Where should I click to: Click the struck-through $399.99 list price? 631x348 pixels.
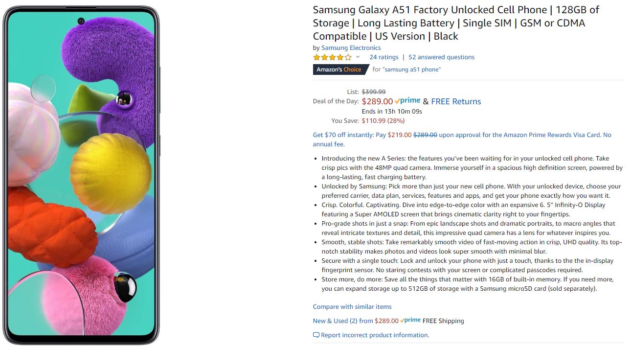point(373,92)
